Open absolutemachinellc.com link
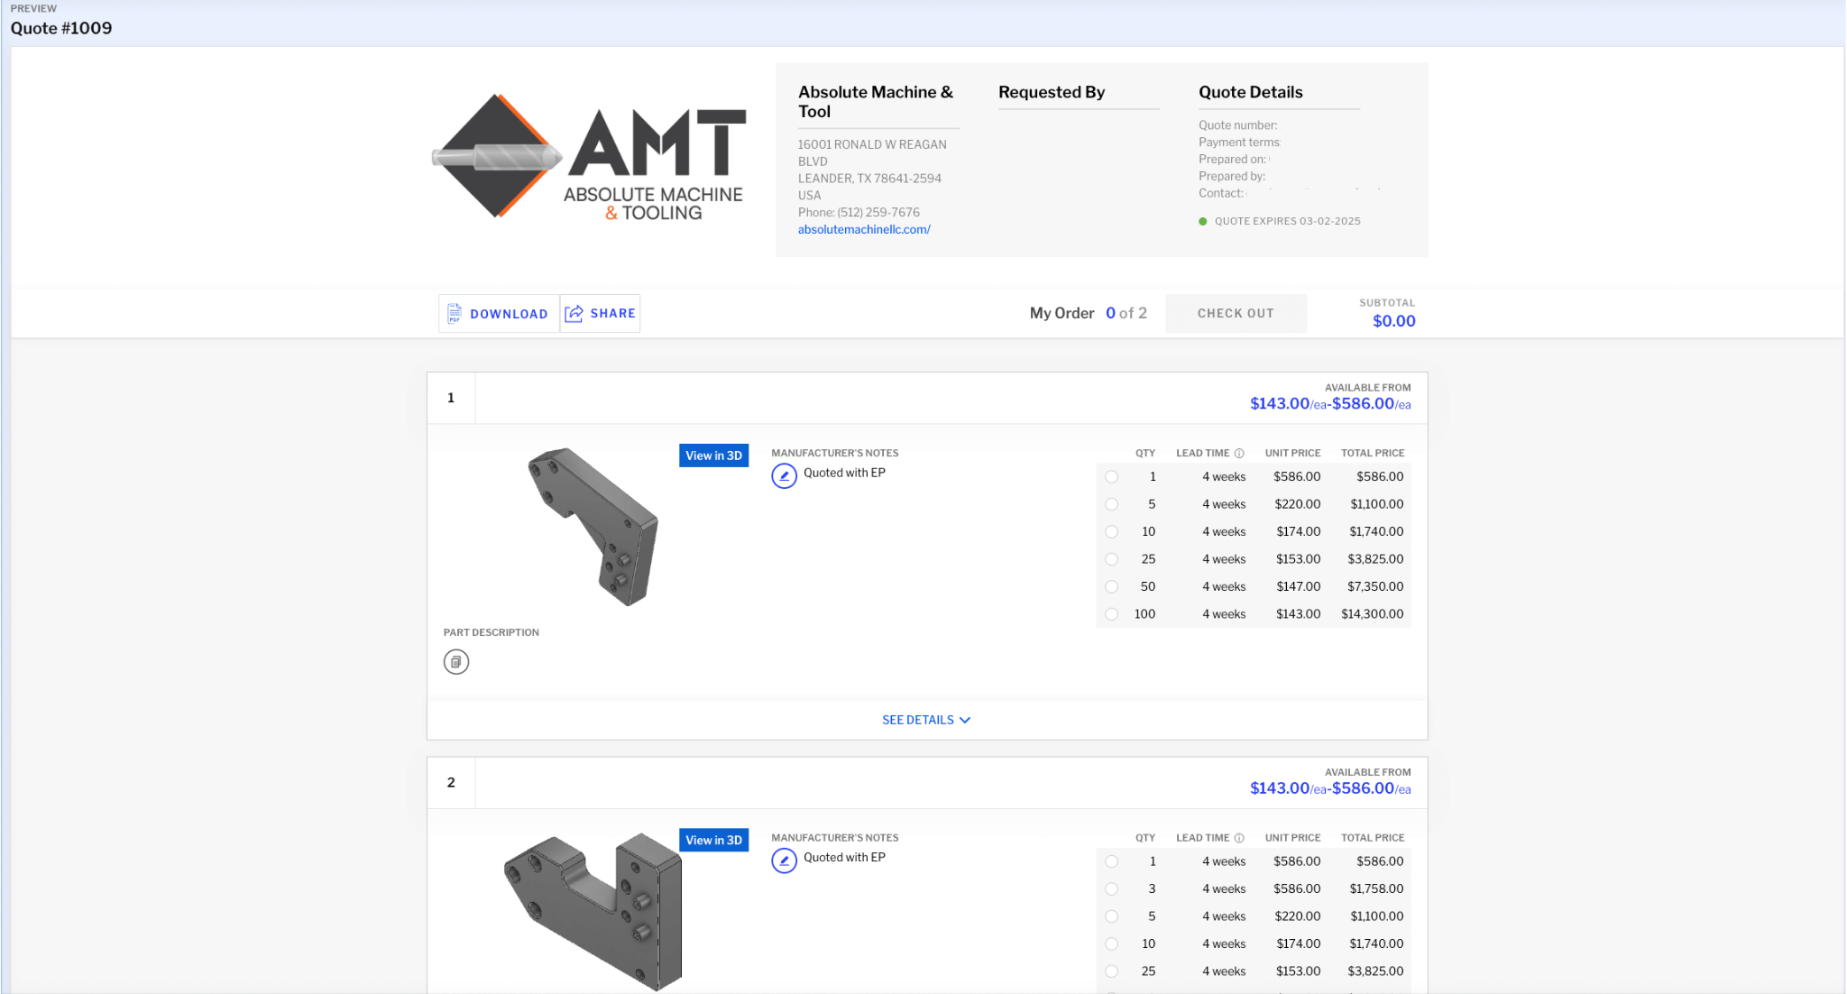The image size is (1847, 994). click(x=863, y=230)
